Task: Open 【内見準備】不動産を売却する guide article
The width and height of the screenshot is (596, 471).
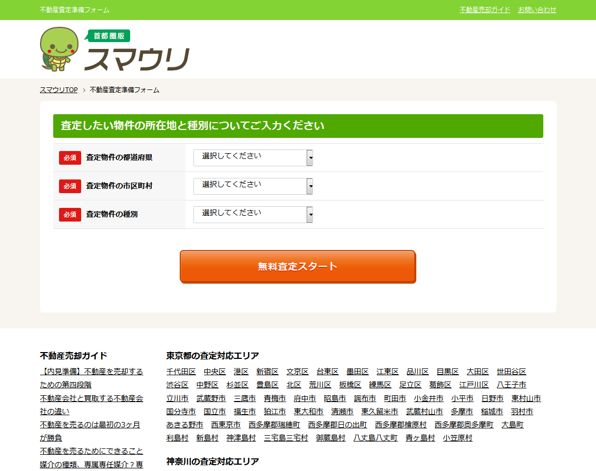Action: [x=92, y=378]
